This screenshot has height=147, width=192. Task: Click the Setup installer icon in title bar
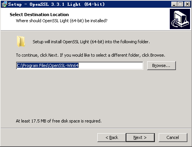(4, 4)
